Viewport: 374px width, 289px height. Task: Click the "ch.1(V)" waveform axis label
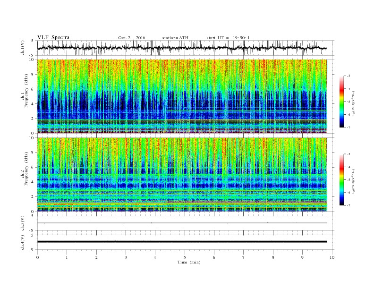[x=23, y=48]
